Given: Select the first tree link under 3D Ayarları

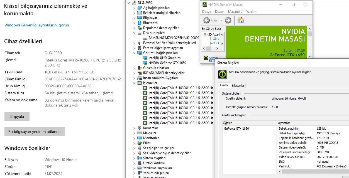Looking at the screenshot, I should [x=216, y=39].
